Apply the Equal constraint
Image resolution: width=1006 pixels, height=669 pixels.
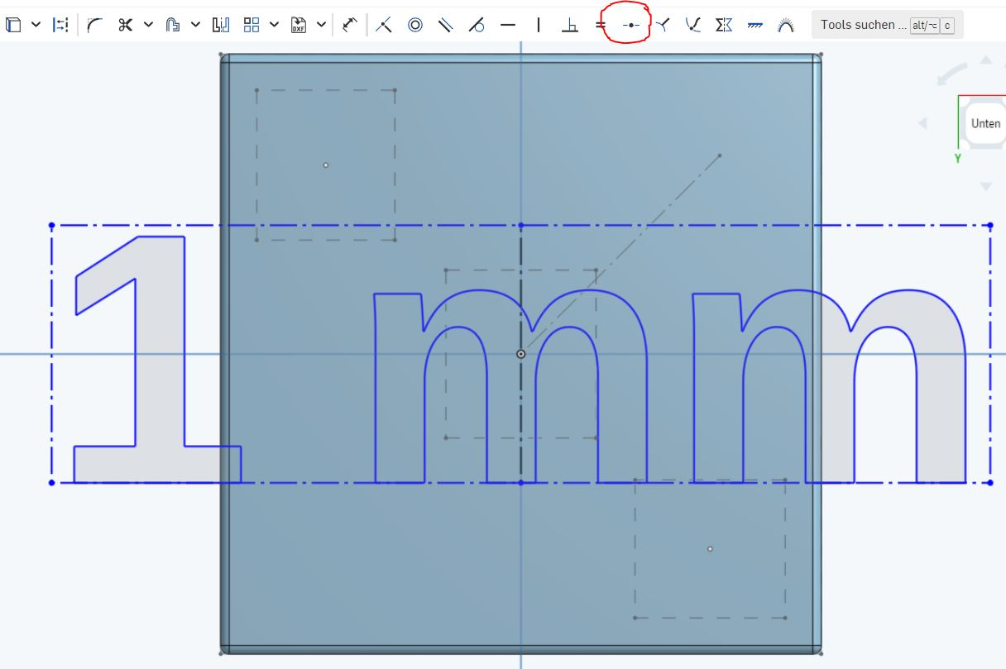(601, 25)
